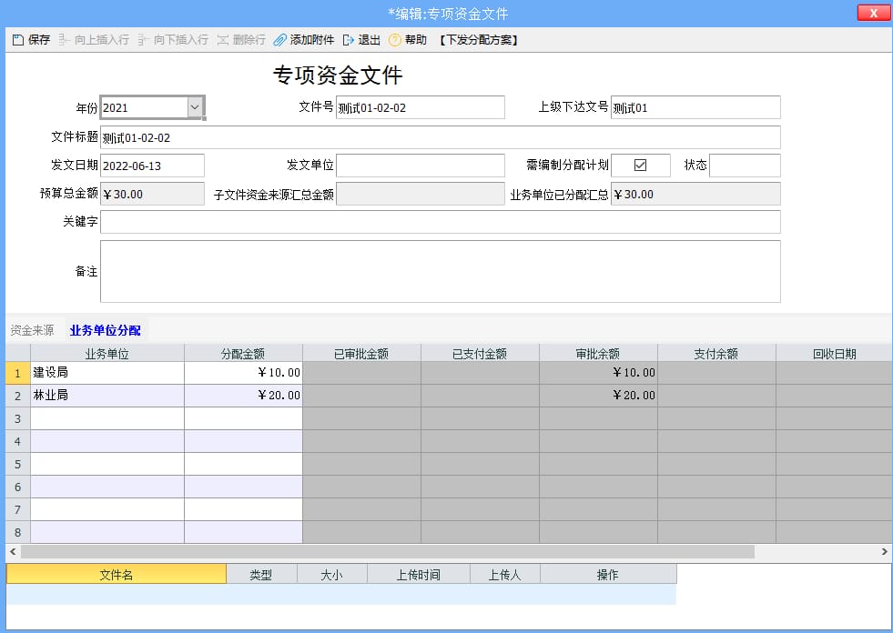Click the Exit (退出) toolbar icon

pyautogui.click(x=349, y=40)
